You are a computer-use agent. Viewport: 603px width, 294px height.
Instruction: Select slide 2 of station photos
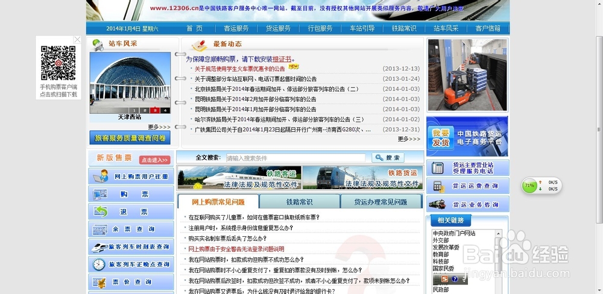point(145,110)
